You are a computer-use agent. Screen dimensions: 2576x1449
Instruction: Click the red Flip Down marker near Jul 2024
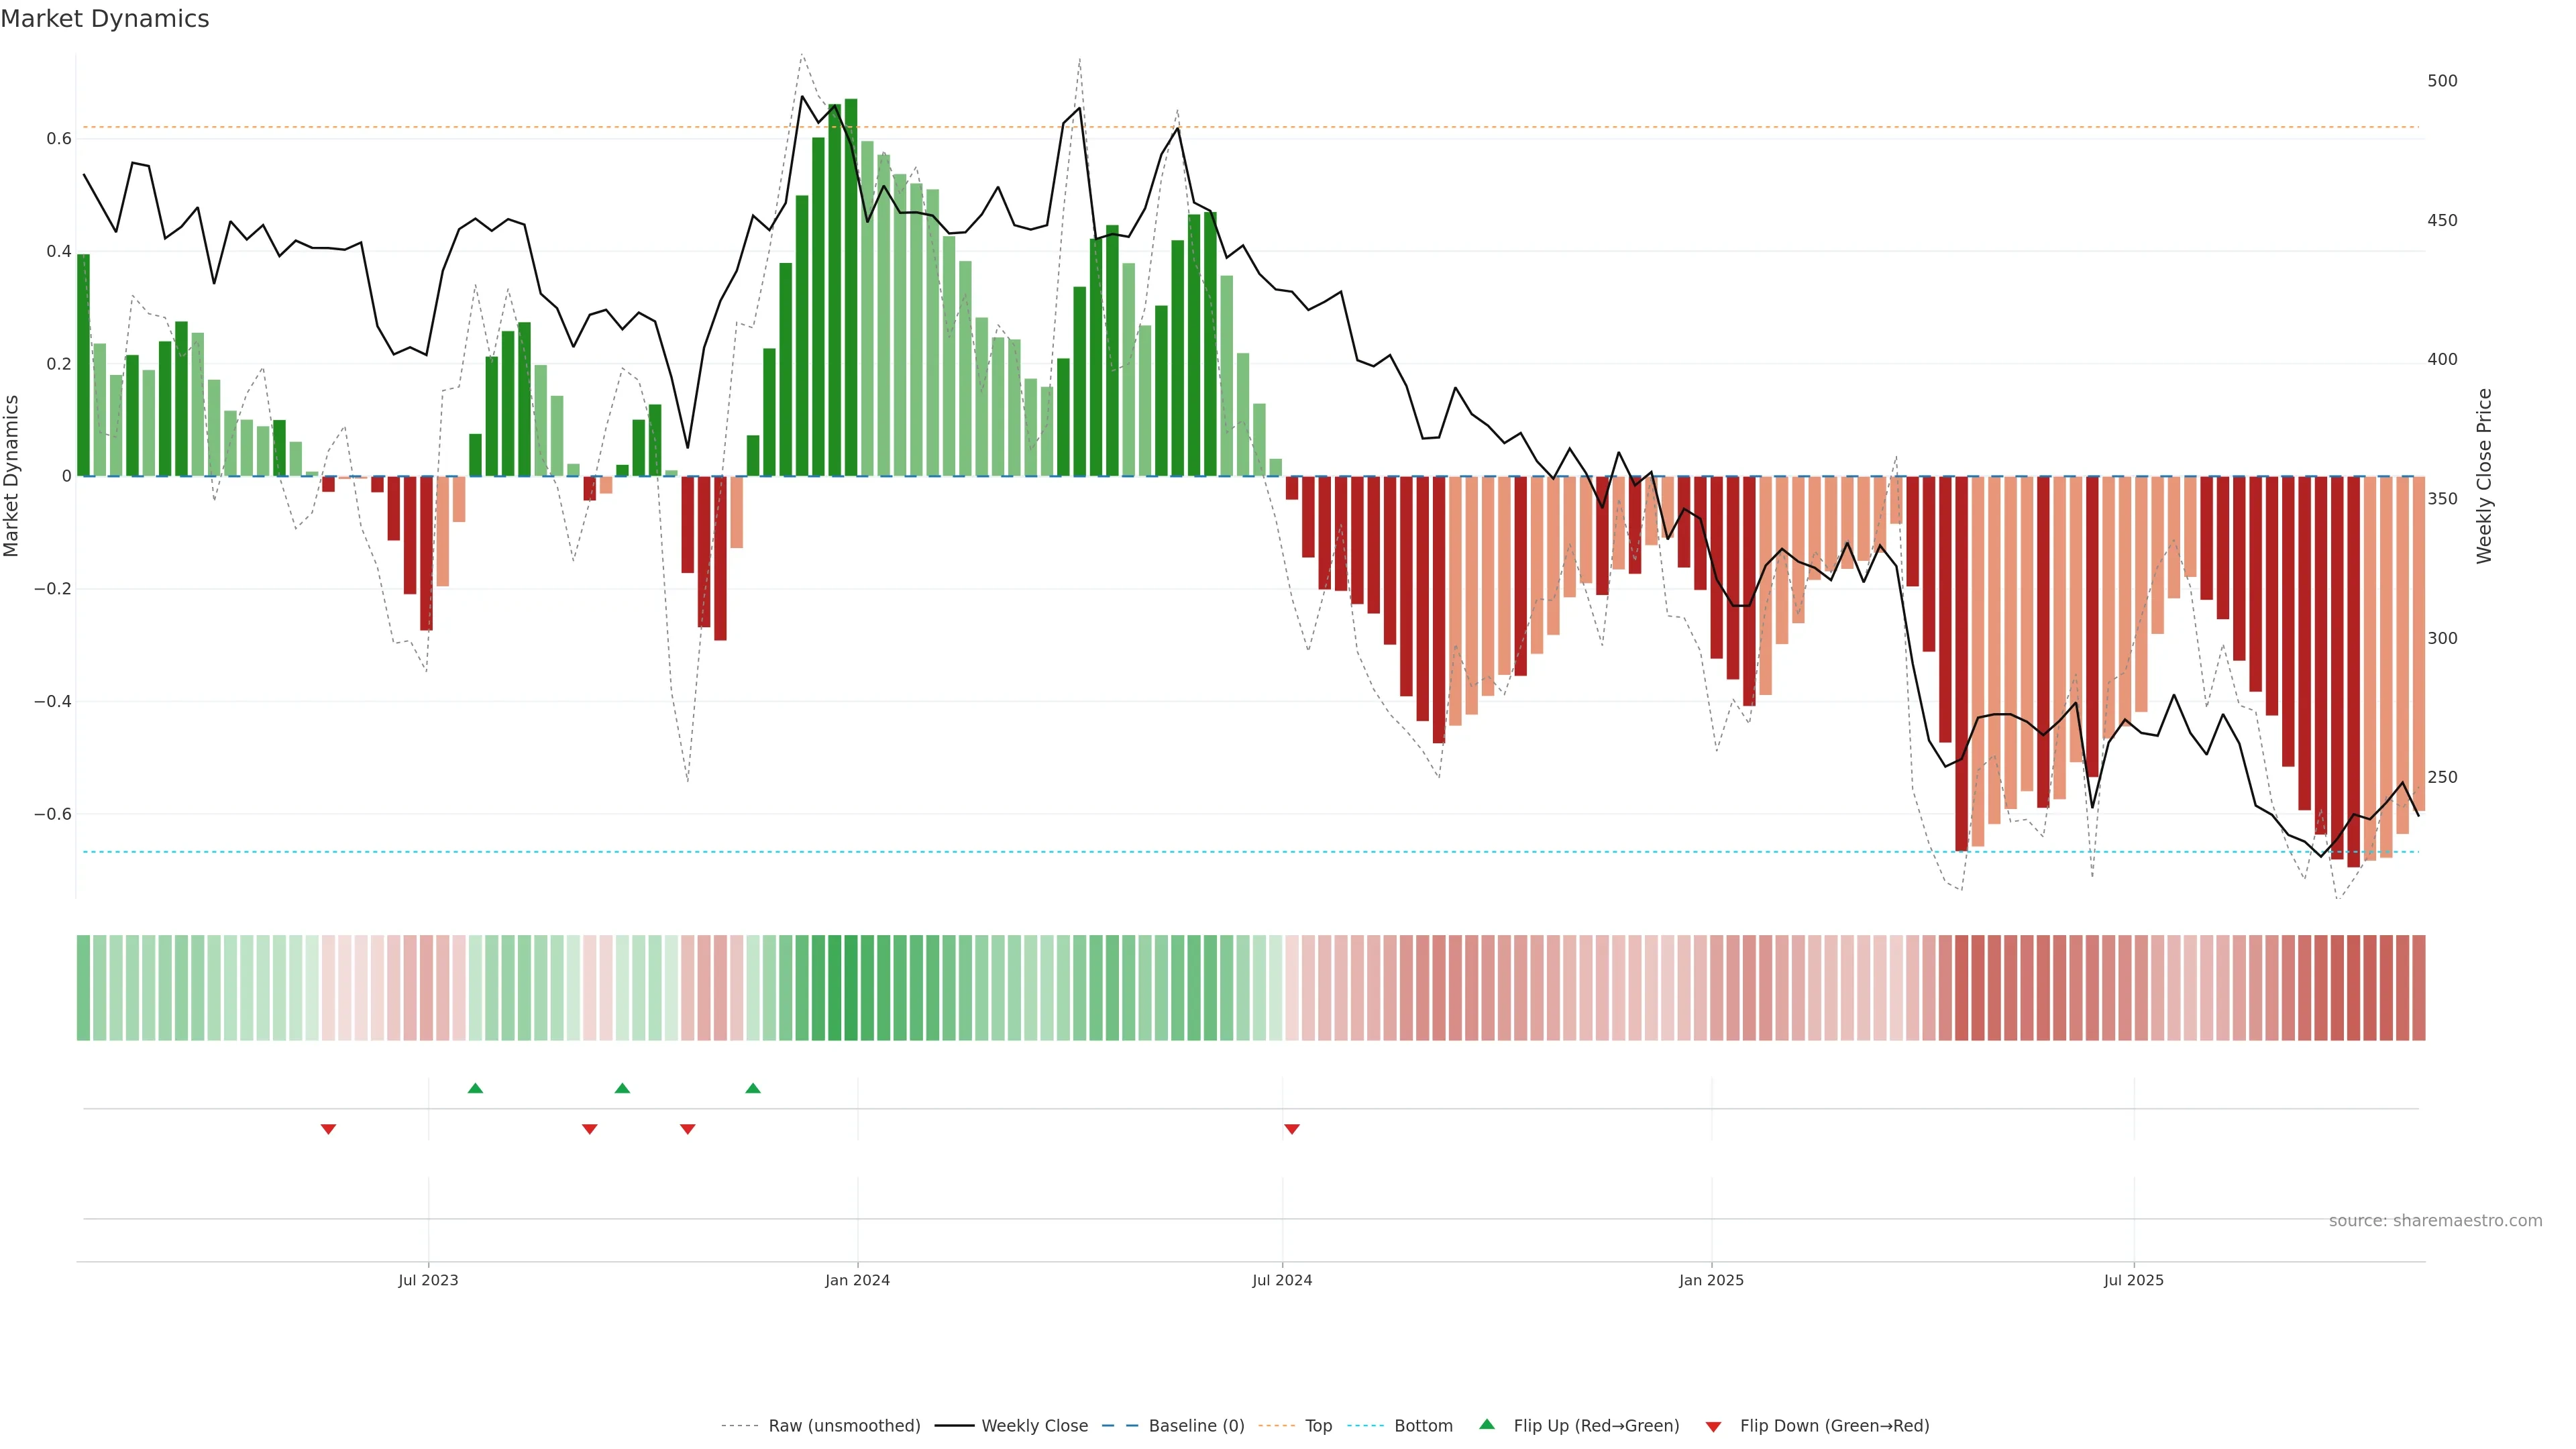coord(1291,1129)
